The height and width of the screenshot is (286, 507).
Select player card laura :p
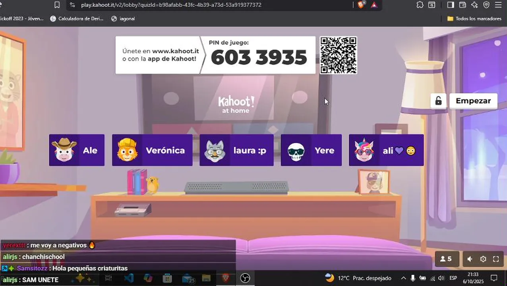tap(236, 150)
